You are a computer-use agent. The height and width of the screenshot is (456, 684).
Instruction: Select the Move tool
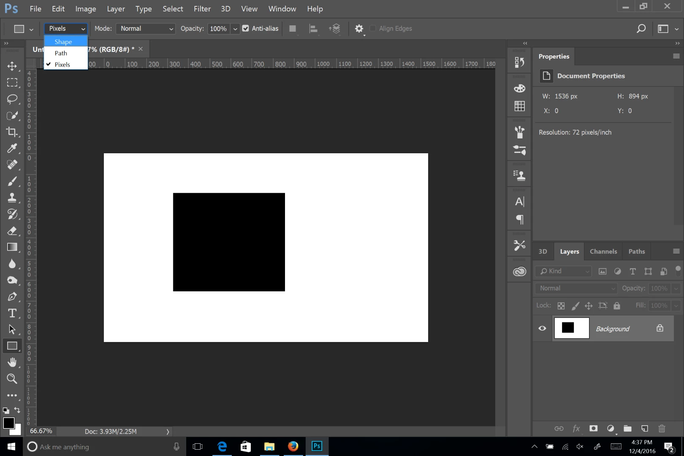(x=12, y=66)
